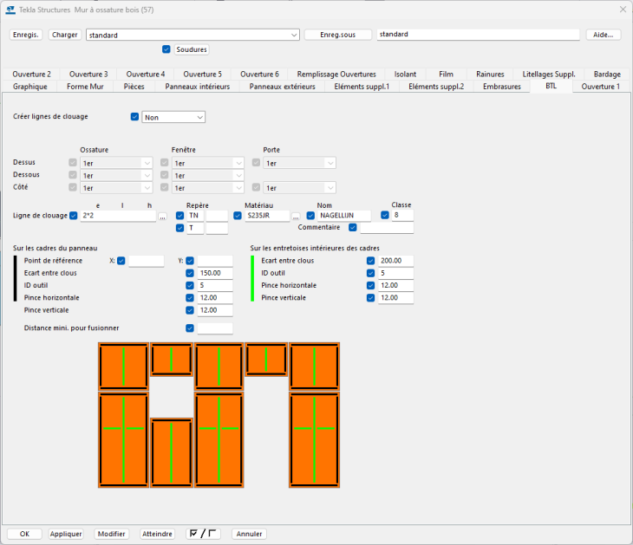Click the check/uncheck all toggle button
Image resolution: width=633 pixels, height=545 pixels.
(203, 534)
